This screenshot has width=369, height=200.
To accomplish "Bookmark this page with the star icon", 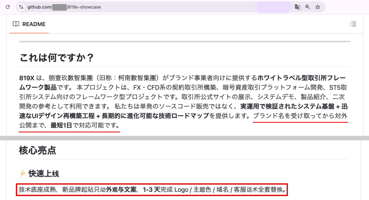I will point(318,7).
